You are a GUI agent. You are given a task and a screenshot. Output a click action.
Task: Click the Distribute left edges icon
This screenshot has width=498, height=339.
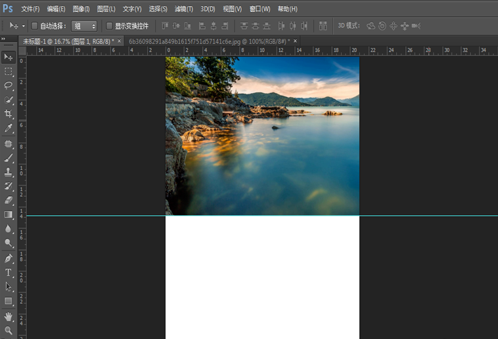[x=281, y=26]
